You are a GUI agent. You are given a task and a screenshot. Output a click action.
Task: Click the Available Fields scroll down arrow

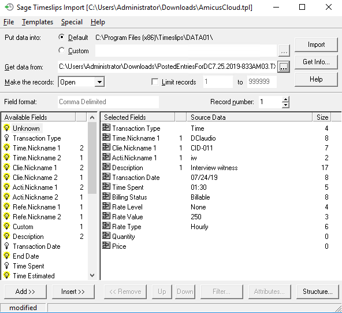(x=92, y=275)
